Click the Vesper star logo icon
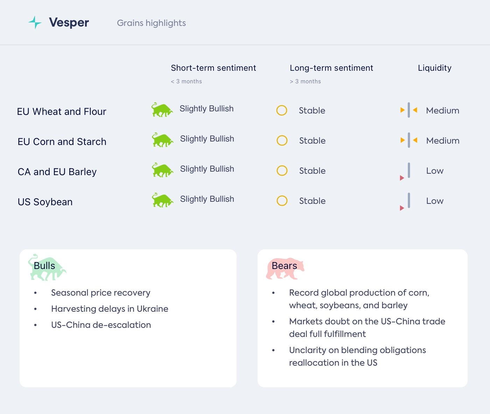The height and width of the screenshot is (414, 490). [x=35, y=22]
